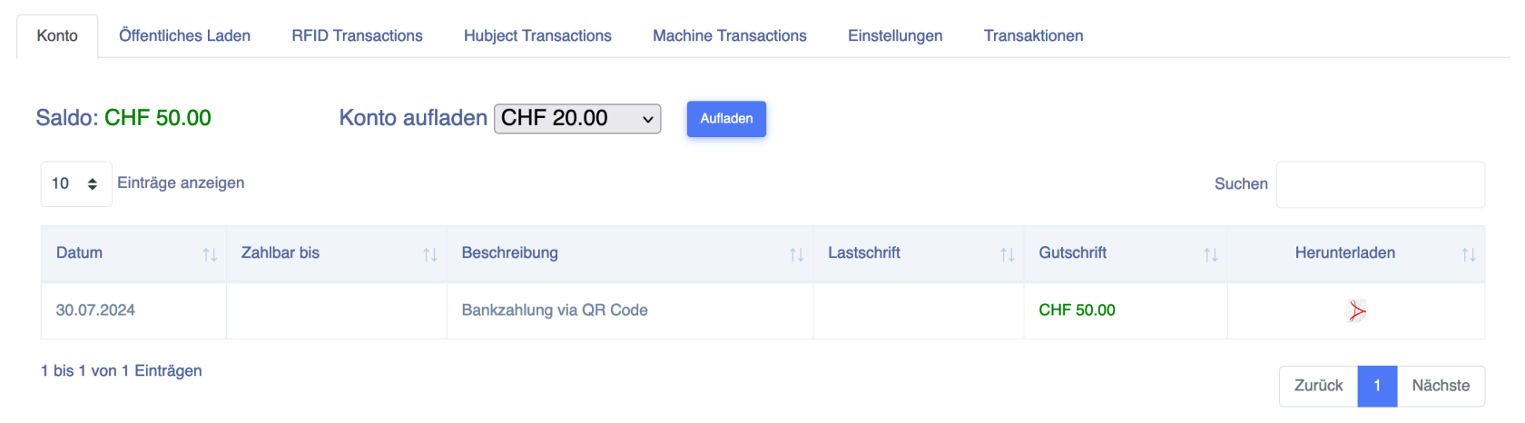Open the RFID Transactions tab
The width and height of the screenshot is (1525, 423).
click(357, 35)
